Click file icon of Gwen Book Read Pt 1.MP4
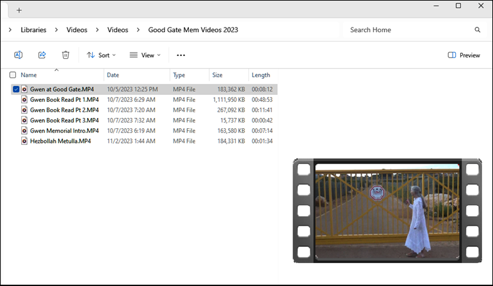The width and height of the screenshot is (493, 286). pyautogui.click(x=24, y=99)
